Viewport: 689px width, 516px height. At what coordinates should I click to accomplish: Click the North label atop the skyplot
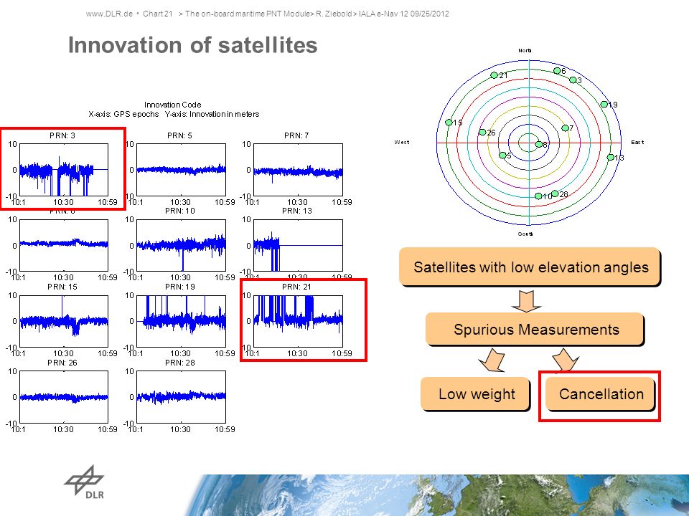(525, 50)
